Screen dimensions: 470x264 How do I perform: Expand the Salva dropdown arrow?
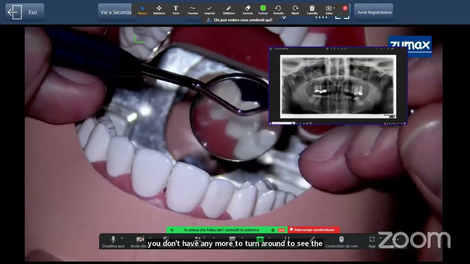tap(334, 8)
